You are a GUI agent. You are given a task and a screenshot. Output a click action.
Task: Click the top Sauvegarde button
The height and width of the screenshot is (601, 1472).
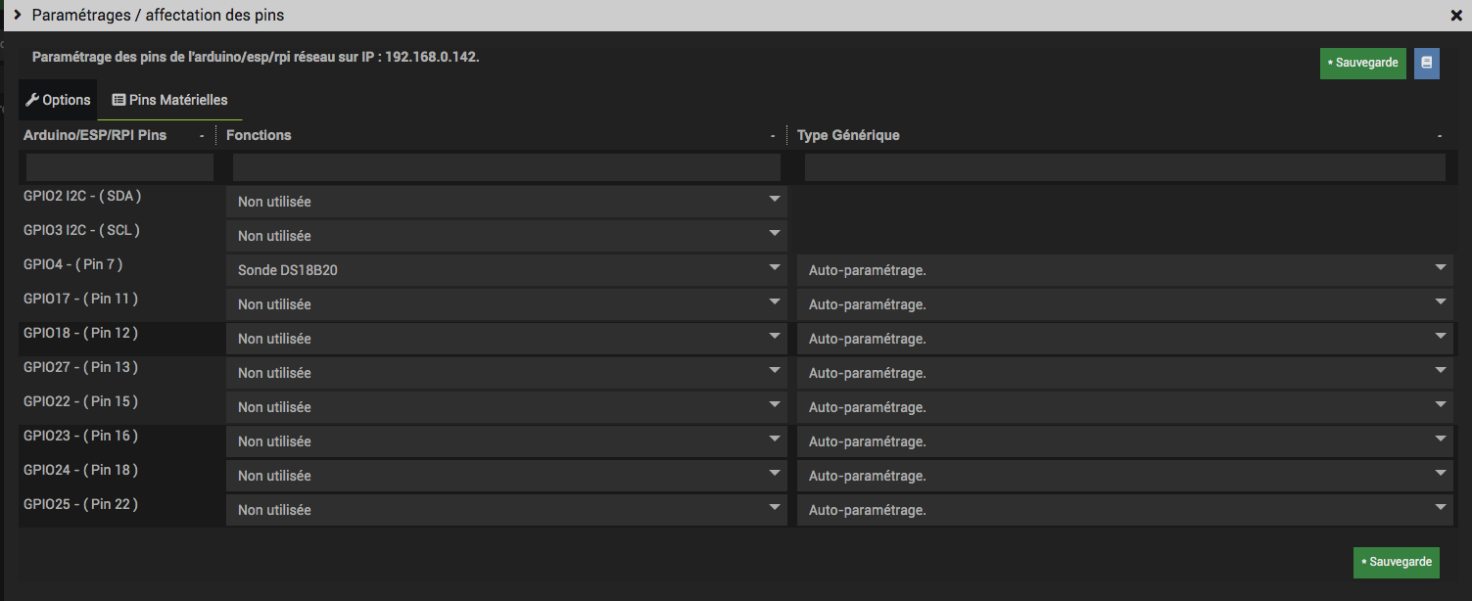coord(1362,63)
